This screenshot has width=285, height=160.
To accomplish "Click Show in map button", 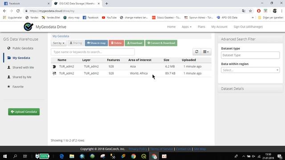I will coord(96,43).
